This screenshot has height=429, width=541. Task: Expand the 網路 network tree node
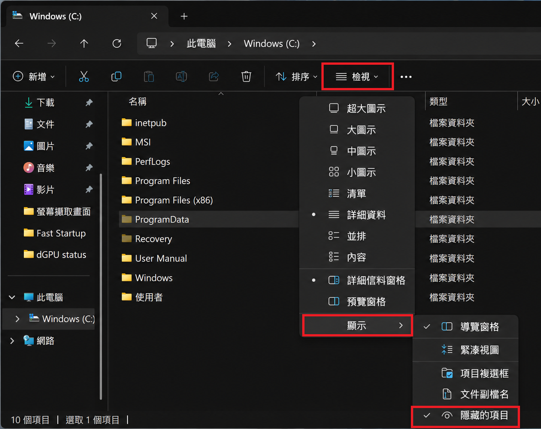tap(12, 341)
